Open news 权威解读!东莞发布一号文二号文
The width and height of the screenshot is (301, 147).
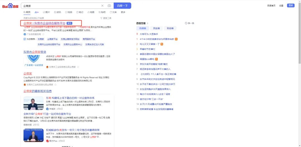pos(73,130)
